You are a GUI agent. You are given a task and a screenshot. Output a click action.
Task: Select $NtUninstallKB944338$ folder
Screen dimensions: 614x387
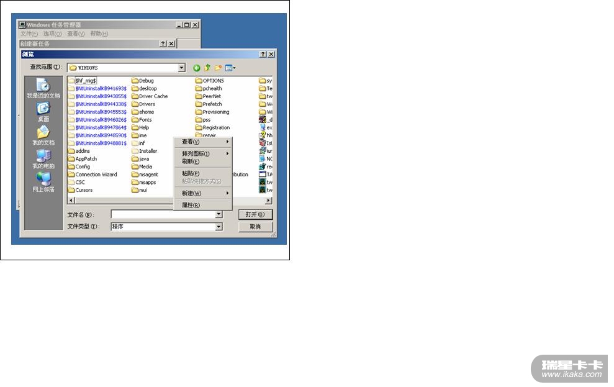(x=97, y=104)
